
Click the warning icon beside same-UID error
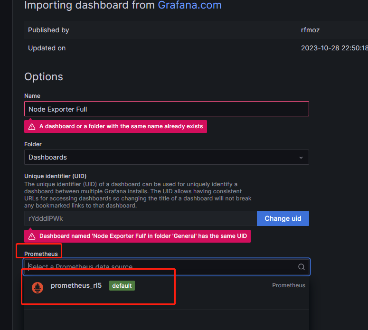tap(32, 236)
